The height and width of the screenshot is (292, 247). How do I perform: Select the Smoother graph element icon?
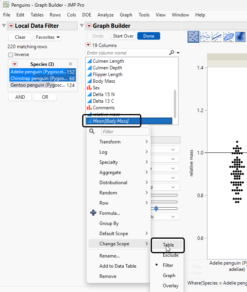(205, 37)
